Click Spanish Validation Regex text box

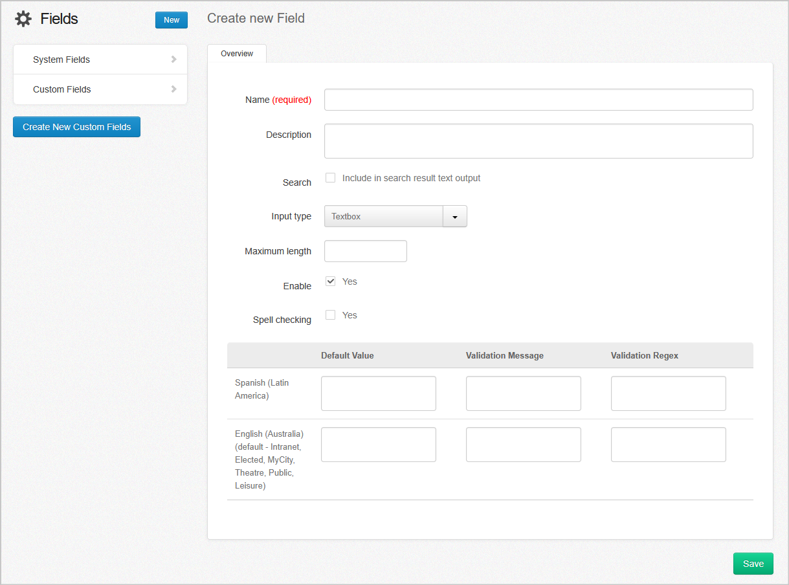(x=669, y=393)
